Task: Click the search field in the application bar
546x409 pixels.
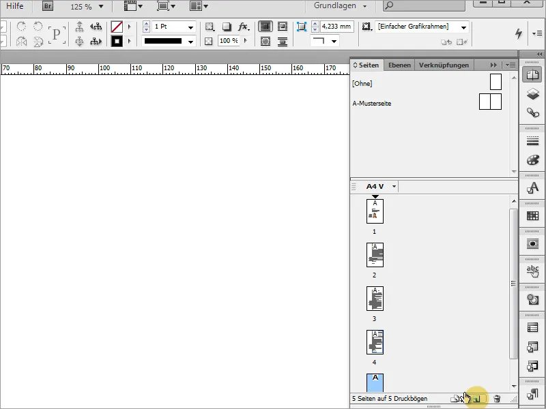Action: click(x=424, y=5)
